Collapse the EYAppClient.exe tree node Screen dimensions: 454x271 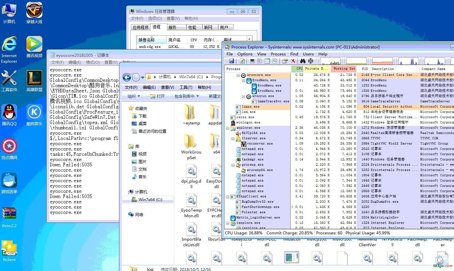pyautogui.click(x=227, y=196)
